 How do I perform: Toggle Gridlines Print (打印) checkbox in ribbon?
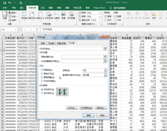click(106, 20)
